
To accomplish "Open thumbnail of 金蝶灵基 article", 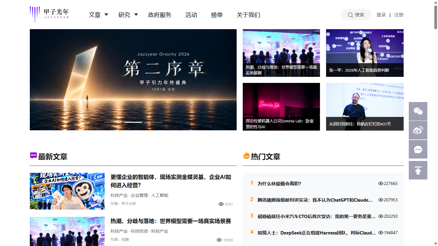I will pyautogui.click(x=67, y=191).
